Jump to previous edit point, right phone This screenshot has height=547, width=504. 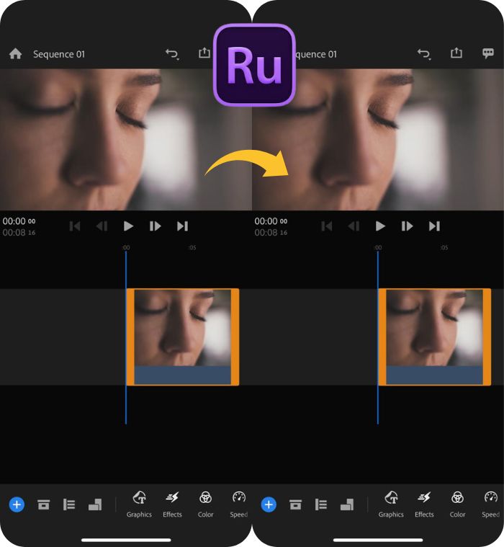point(327,226)
